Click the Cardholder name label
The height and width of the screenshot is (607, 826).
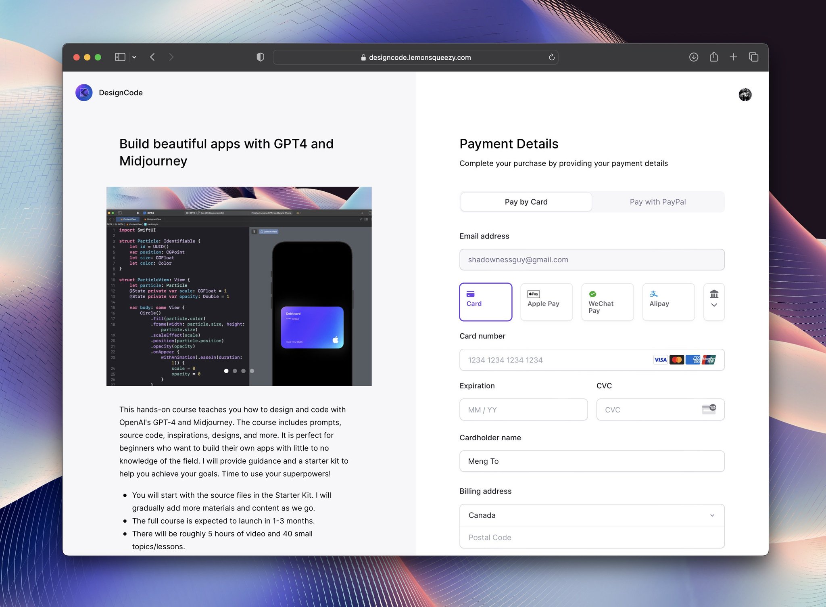coord(490,438)
